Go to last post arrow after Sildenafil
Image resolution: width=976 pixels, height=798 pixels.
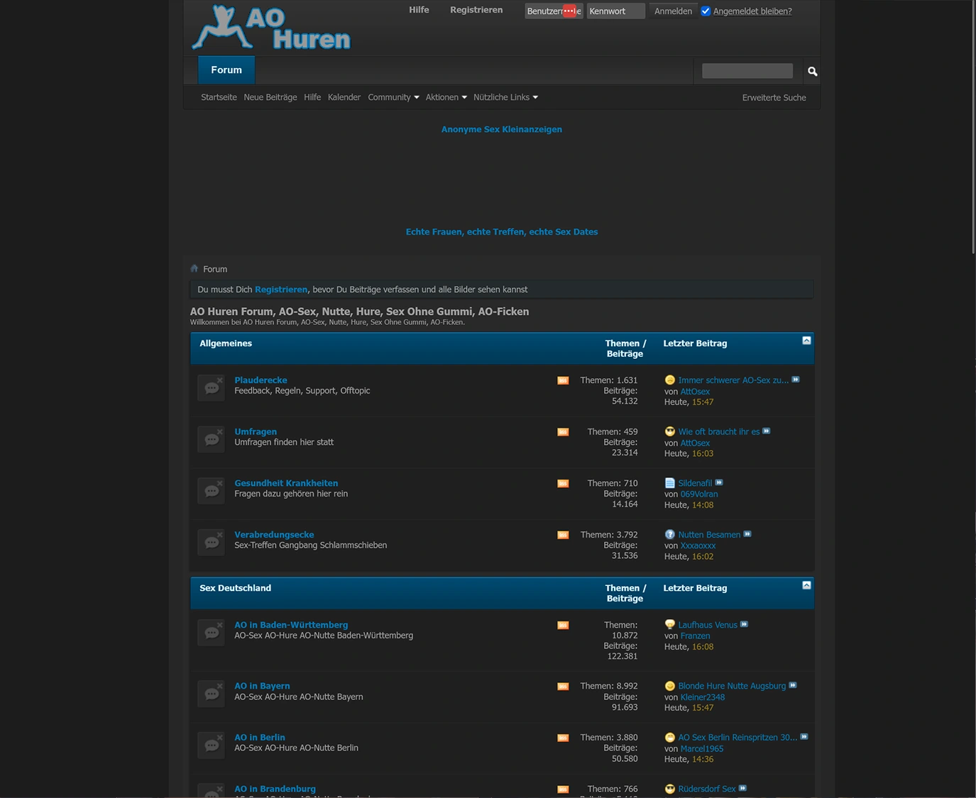tap(719, 483)
